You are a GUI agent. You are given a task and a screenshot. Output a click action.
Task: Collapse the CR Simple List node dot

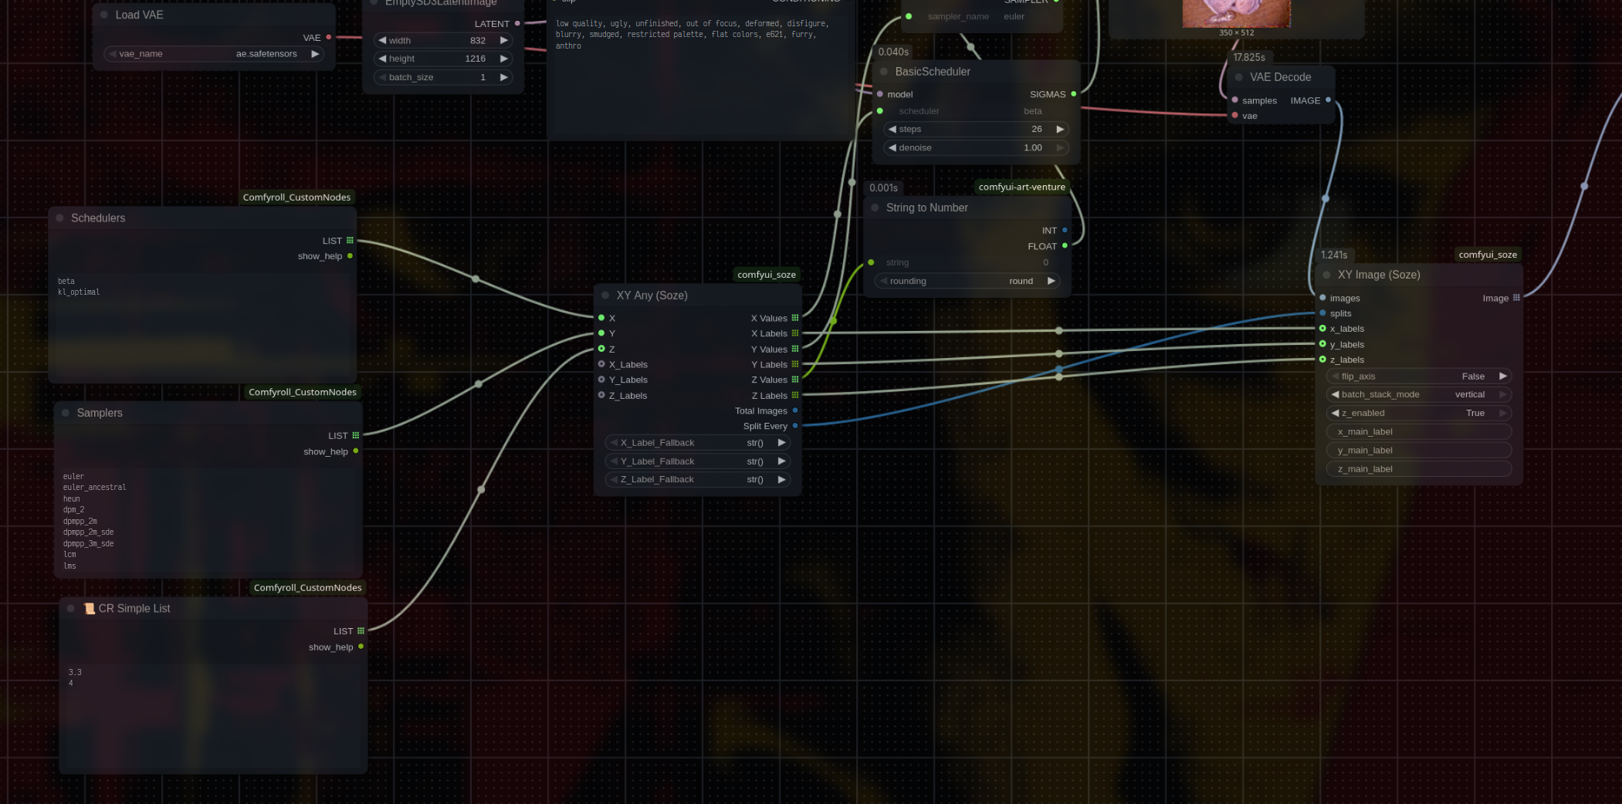(x=71, y=608)
